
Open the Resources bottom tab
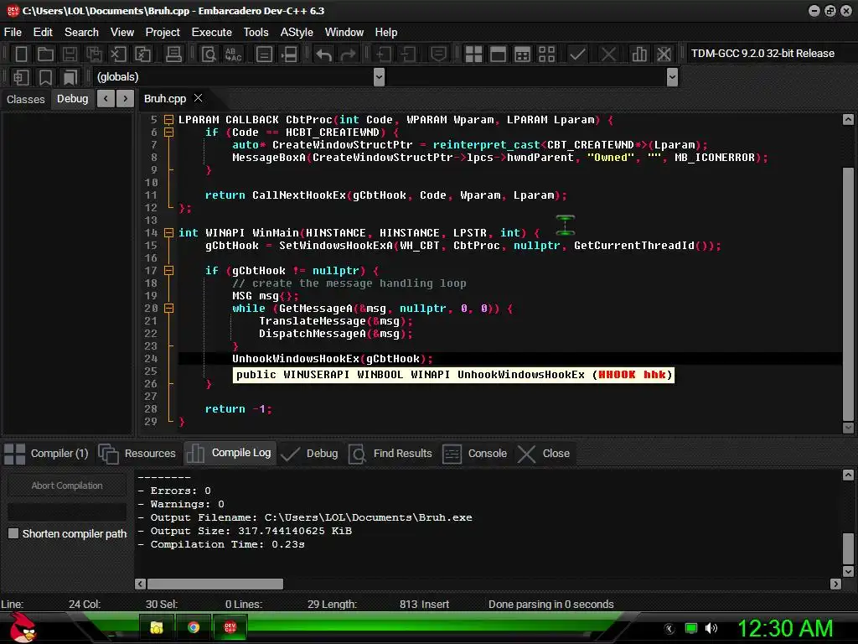(x=137, y=454)
